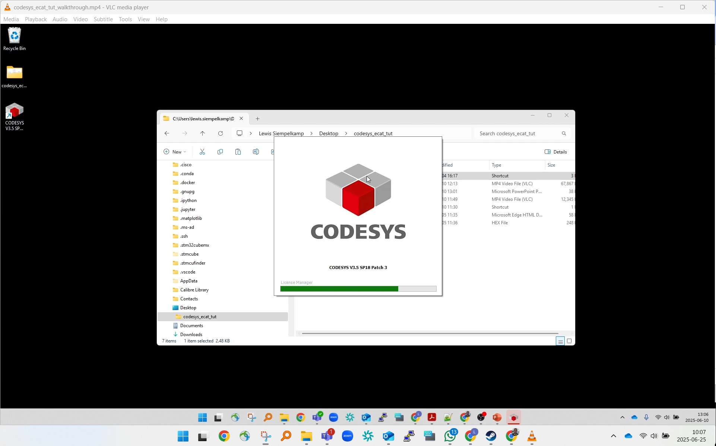716x446 pixels.
Task: Expand the breadcrumb chevron after Lewis Siempelkamp
Action: click(311, 133)
